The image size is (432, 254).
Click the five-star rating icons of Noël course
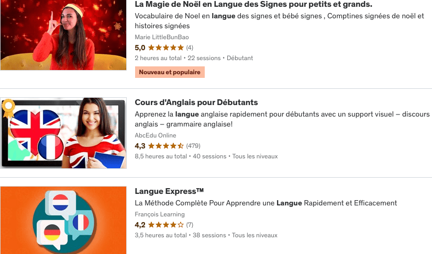click(166, 48)
